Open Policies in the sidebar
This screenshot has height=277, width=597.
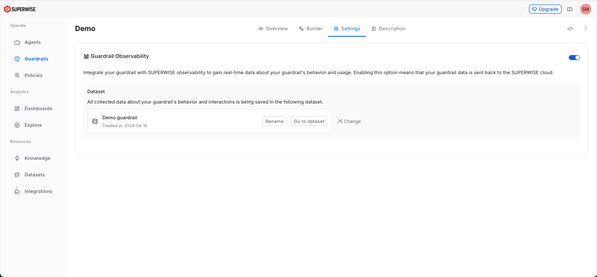(33, 75)
